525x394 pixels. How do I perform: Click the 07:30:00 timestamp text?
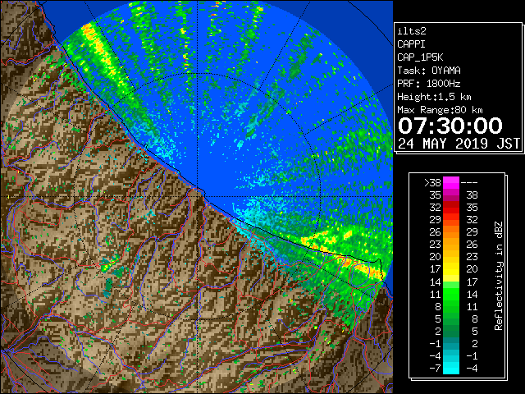point(450,126)
